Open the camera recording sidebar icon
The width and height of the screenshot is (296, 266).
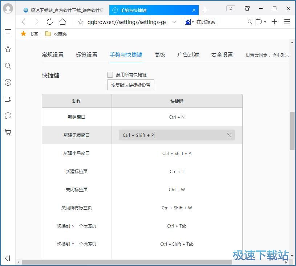(x=8, y=99)
